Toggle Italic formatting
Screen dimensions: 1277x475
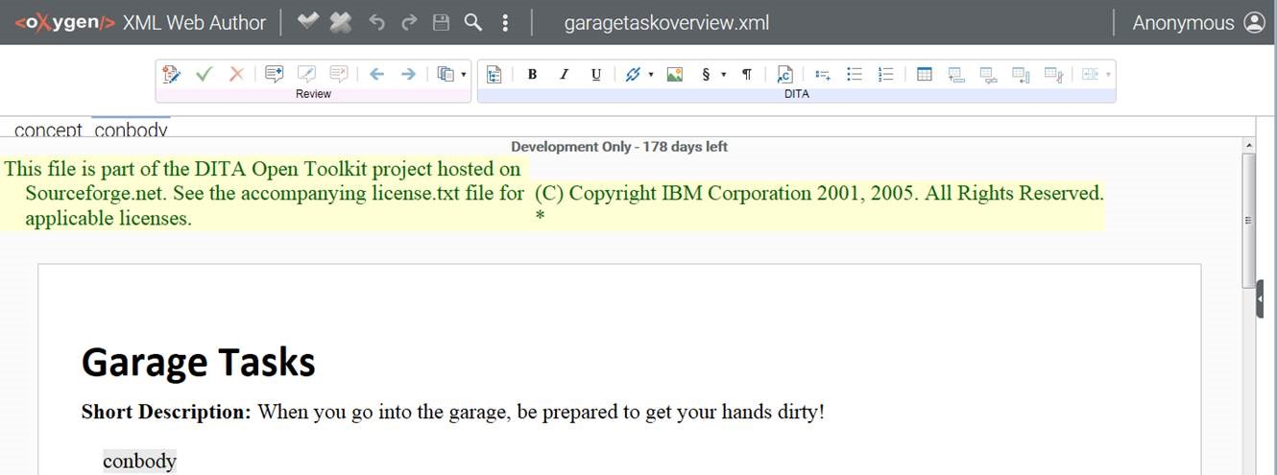pos(564,74)
